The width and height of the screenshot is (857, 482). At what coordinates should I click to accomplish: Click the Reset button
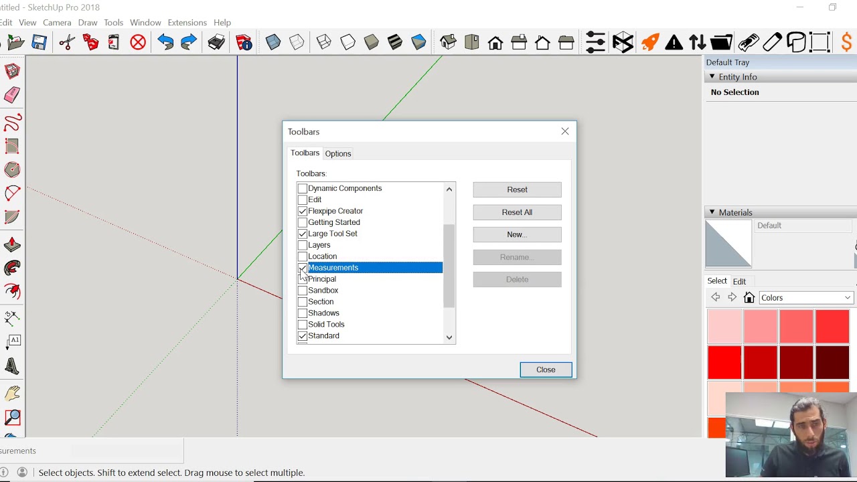pyautogui.click(x=517, y=190)
